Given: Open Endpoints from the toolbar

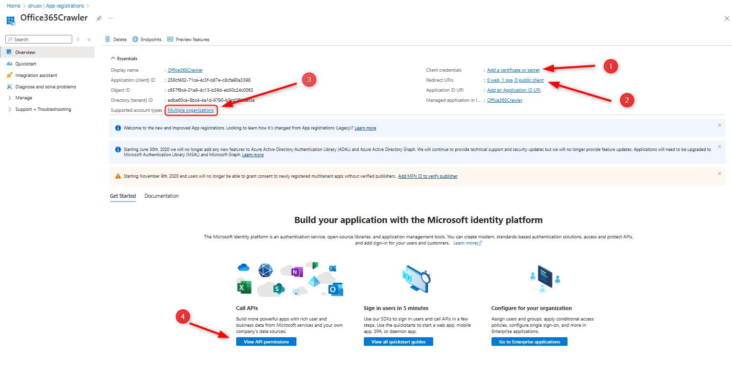Looking at the screenshot, I should tap(147, 39).
